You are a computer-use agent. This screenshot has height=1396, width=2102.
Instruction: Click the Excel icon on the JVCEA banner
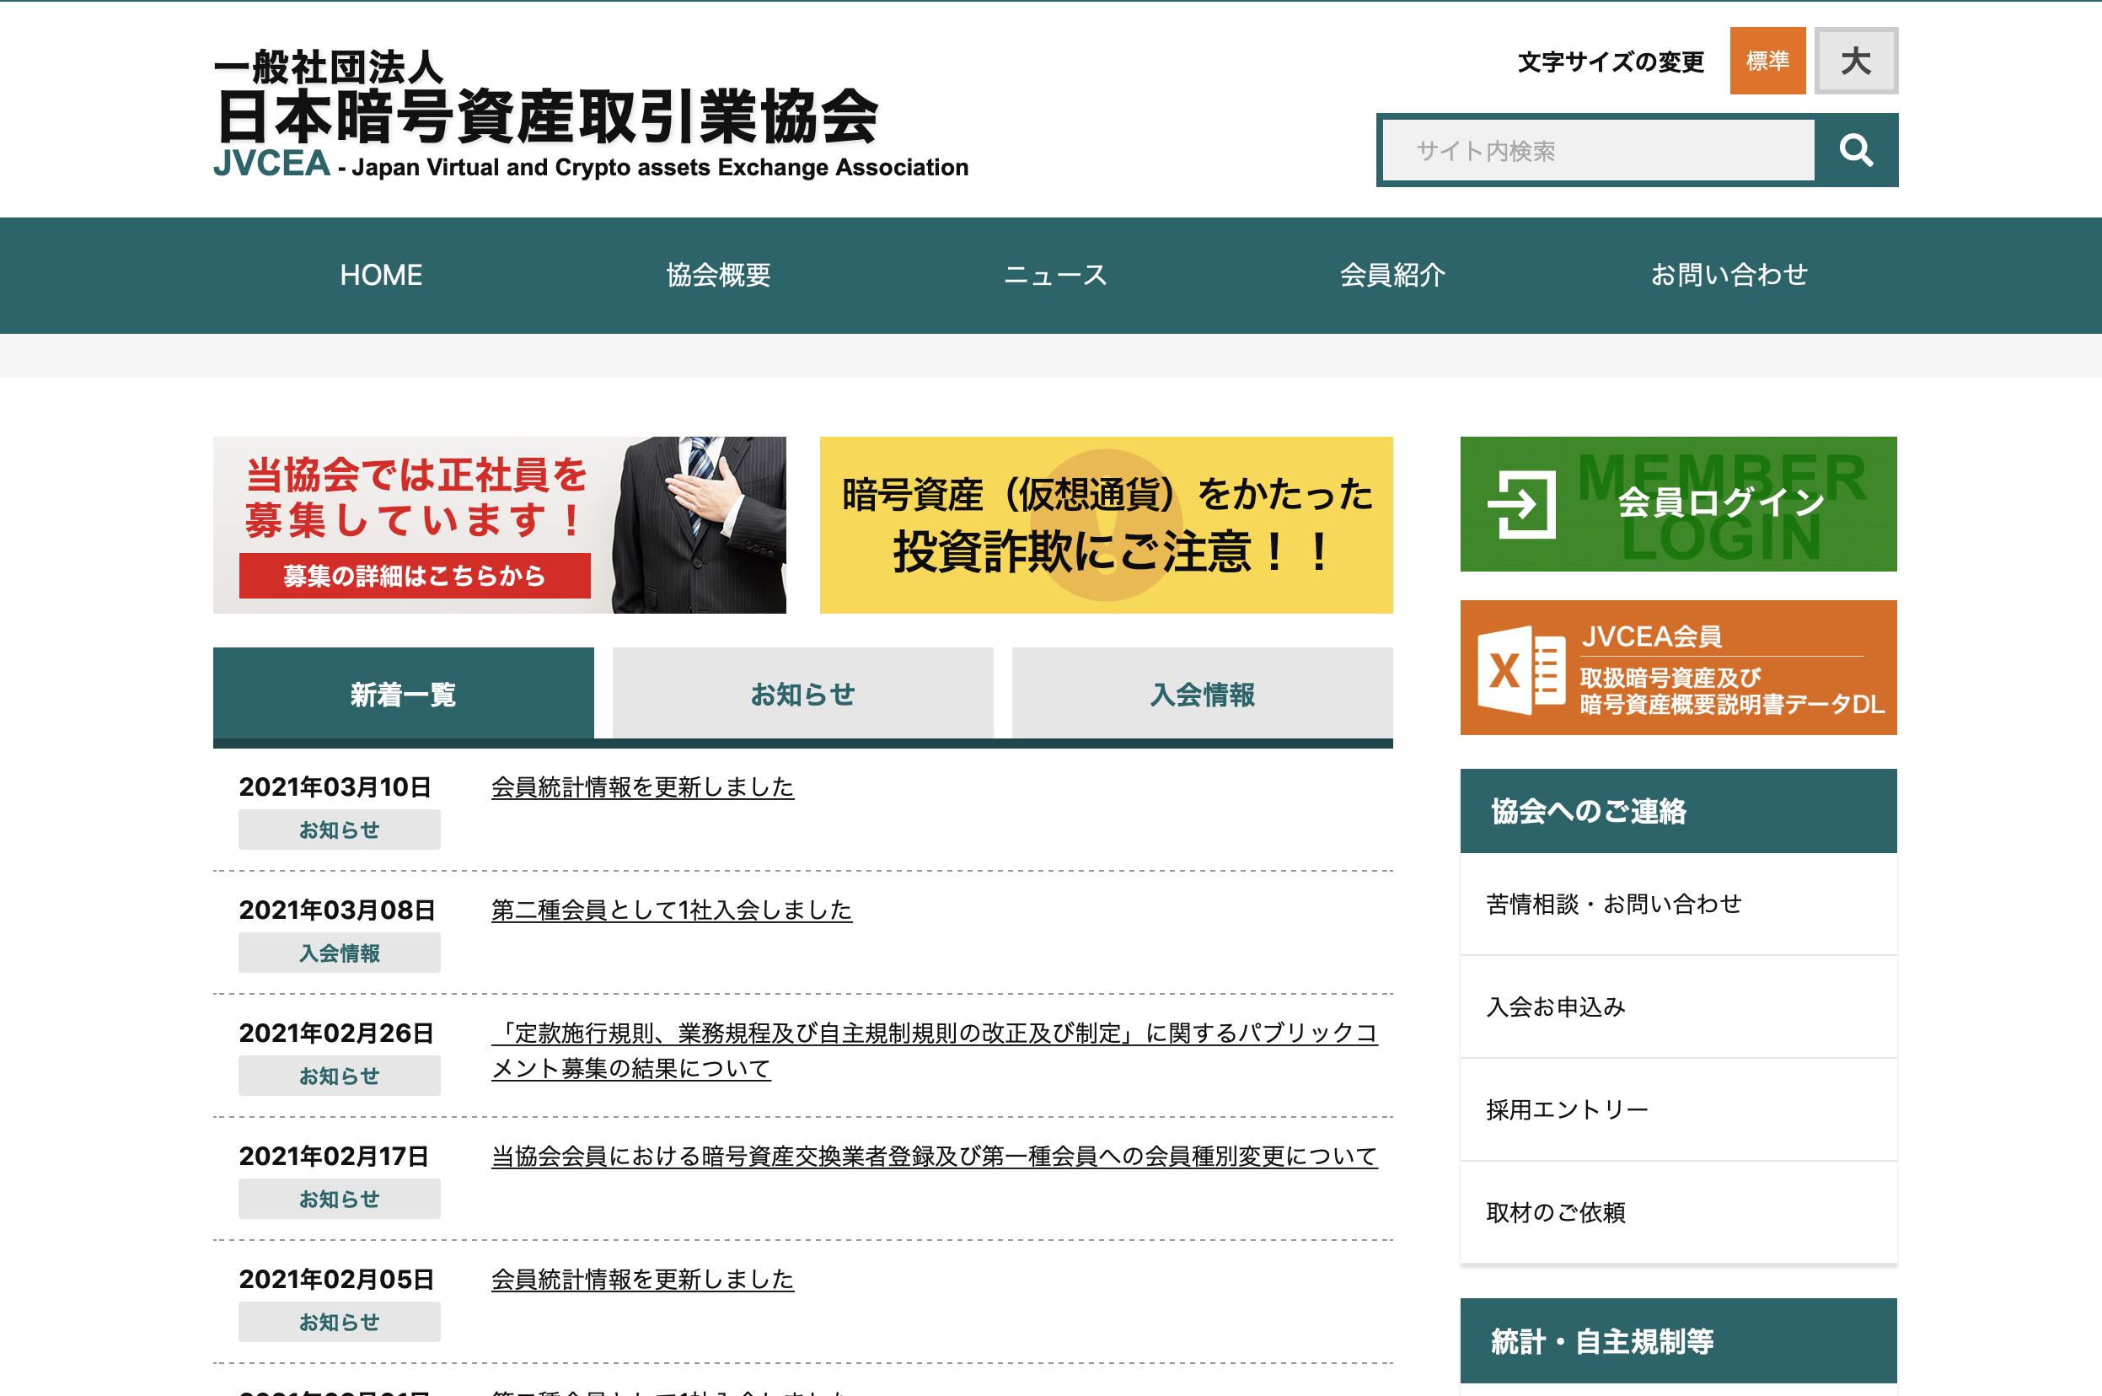(1521, 669)
